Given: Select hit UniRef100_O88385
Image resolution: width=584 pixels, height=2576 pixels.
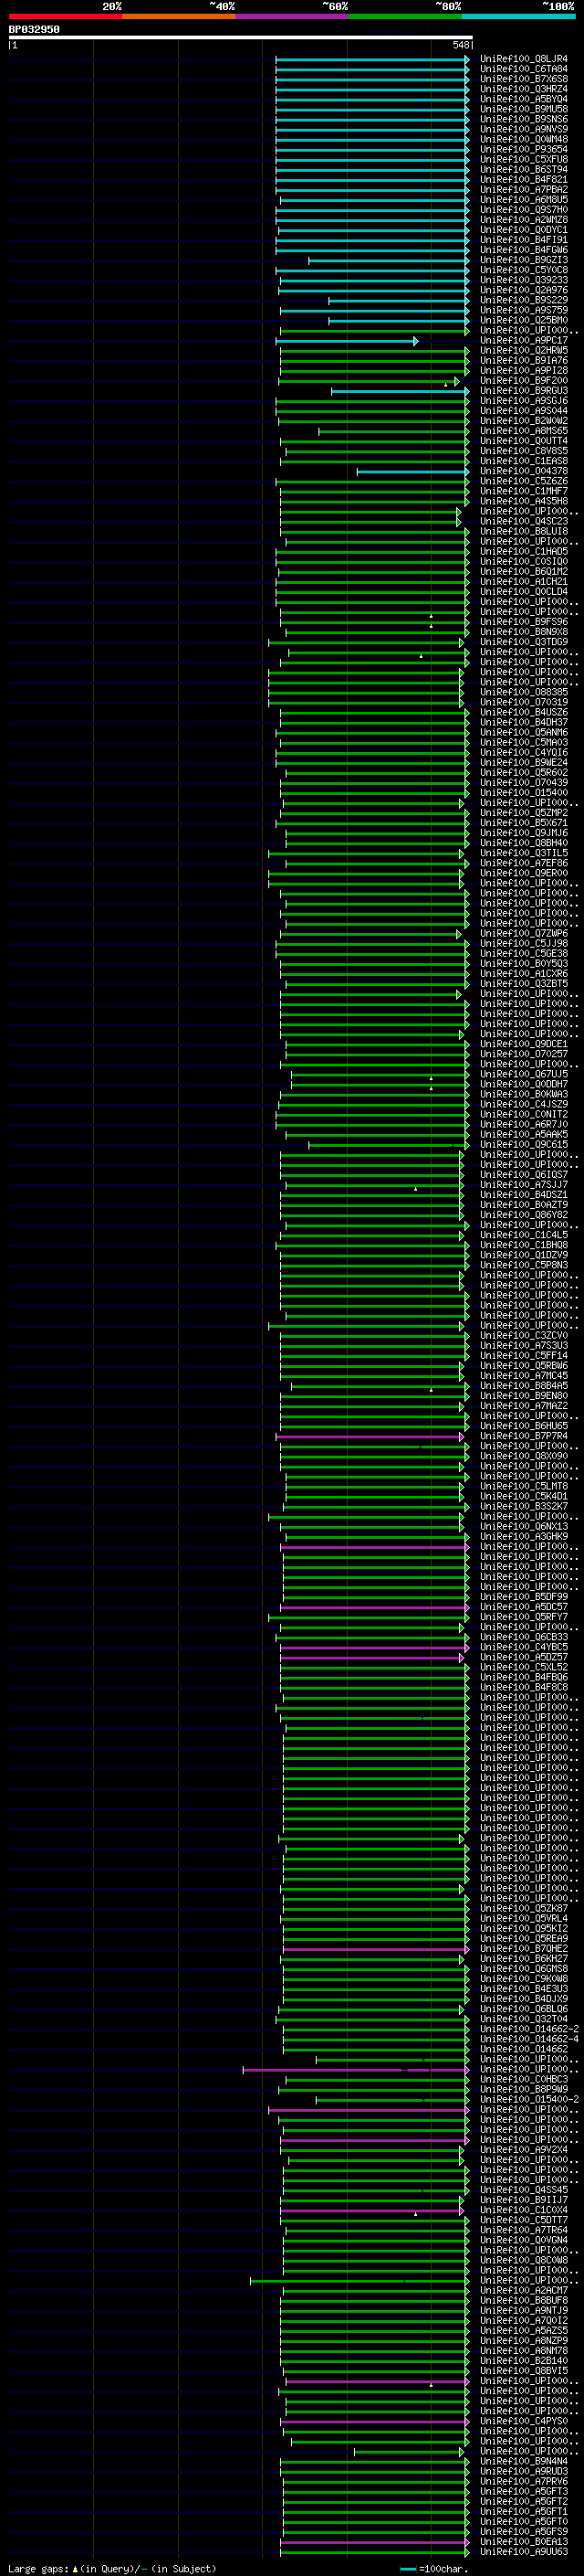Looking at the screenshot, I should click(523, 692).
